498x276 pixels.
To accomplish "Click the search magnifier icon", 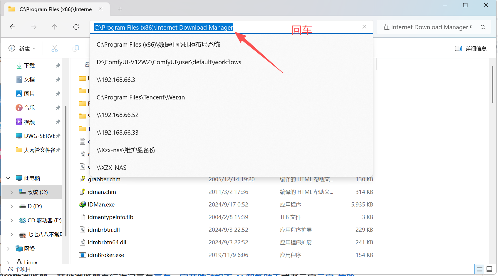I will (x=483, y=27).
